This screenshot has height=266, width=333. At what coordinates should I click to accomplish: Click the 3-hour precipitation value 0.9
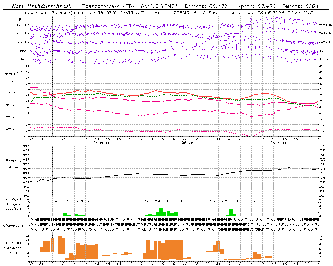tap(80, 201)
